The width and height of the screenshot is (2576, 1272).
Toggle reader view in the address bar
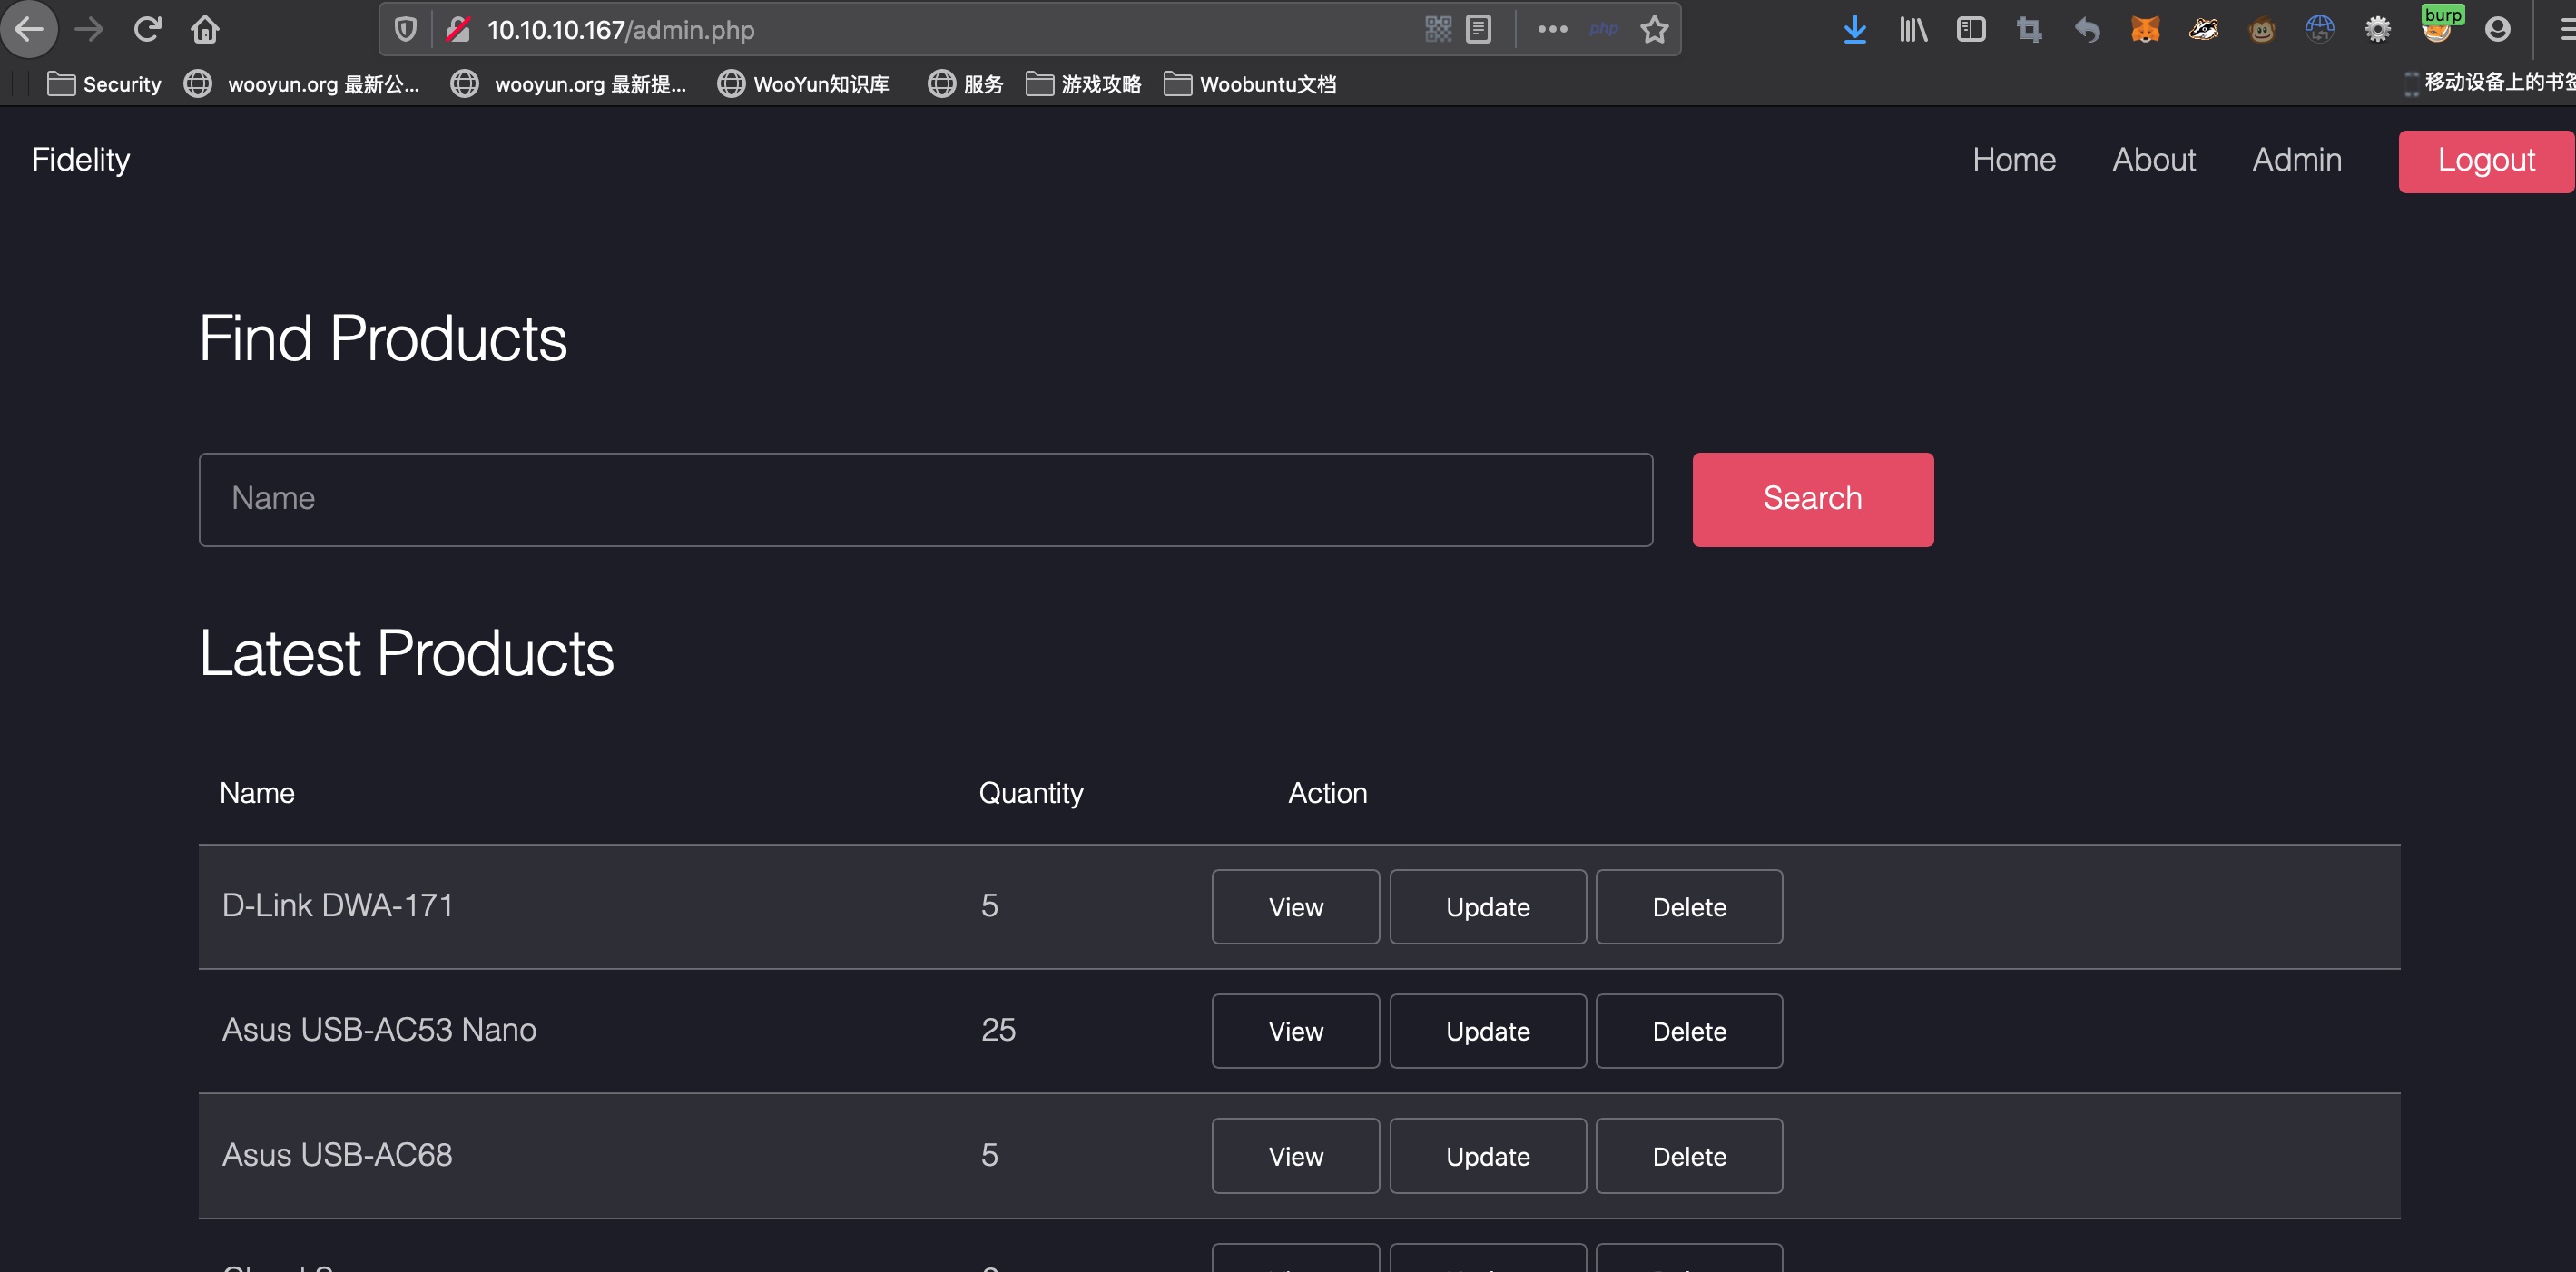pos(1478,30)
